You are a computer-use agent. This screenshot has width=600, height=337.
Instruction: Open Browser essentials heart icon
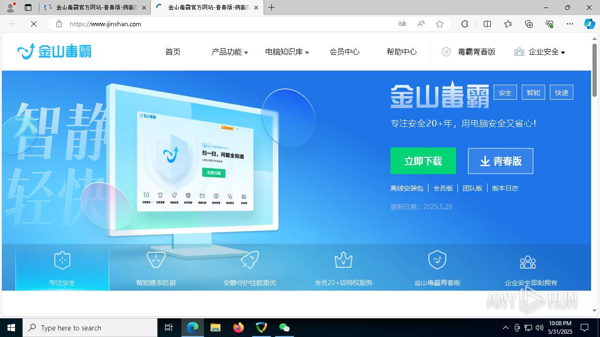click(549, 24)
